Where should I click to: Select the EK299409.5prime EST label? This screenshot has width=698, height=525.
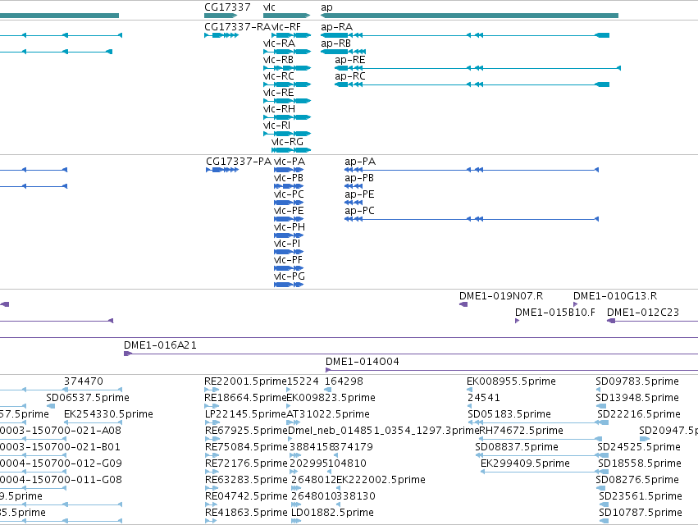(x=525, y=463)
